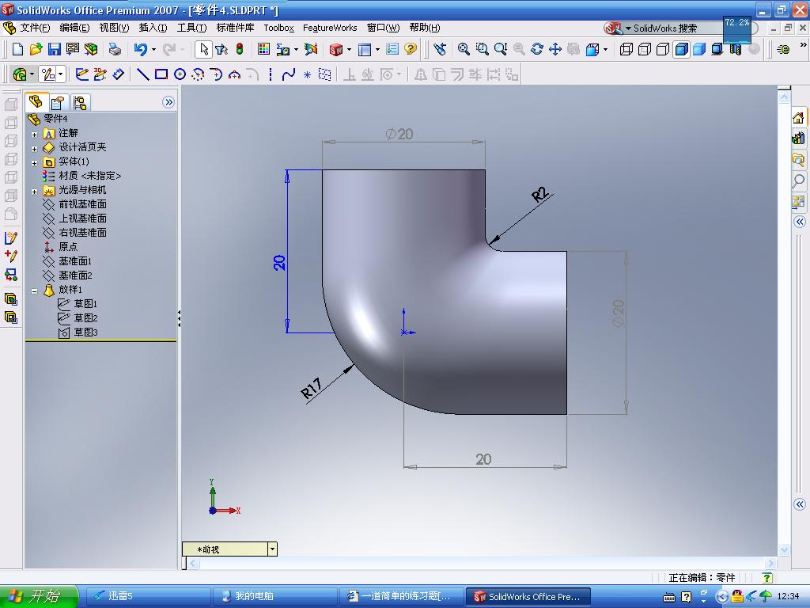Open the 视图(V) menu

pos(114,28)
